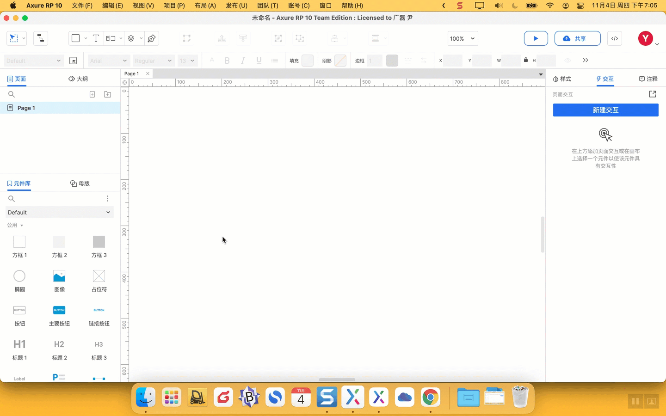This screenshot has height=416, width=666.
Task: Open the Regular font weight dropdown
Action: [153, 61]
